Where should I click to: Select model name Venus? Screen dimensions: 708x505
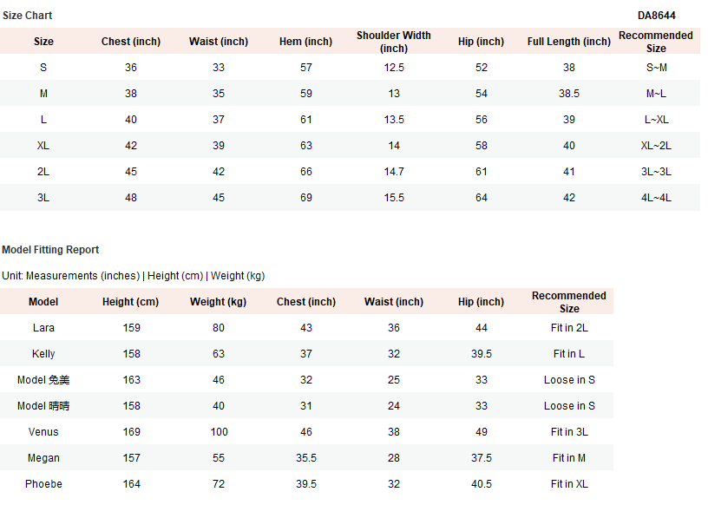click(43, 432)
